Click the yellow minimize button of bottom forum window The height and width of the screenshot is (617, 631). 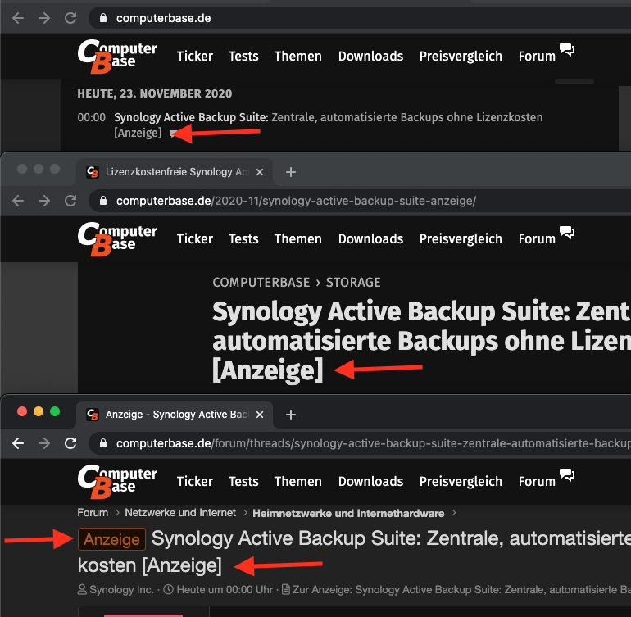coord(39,411)
